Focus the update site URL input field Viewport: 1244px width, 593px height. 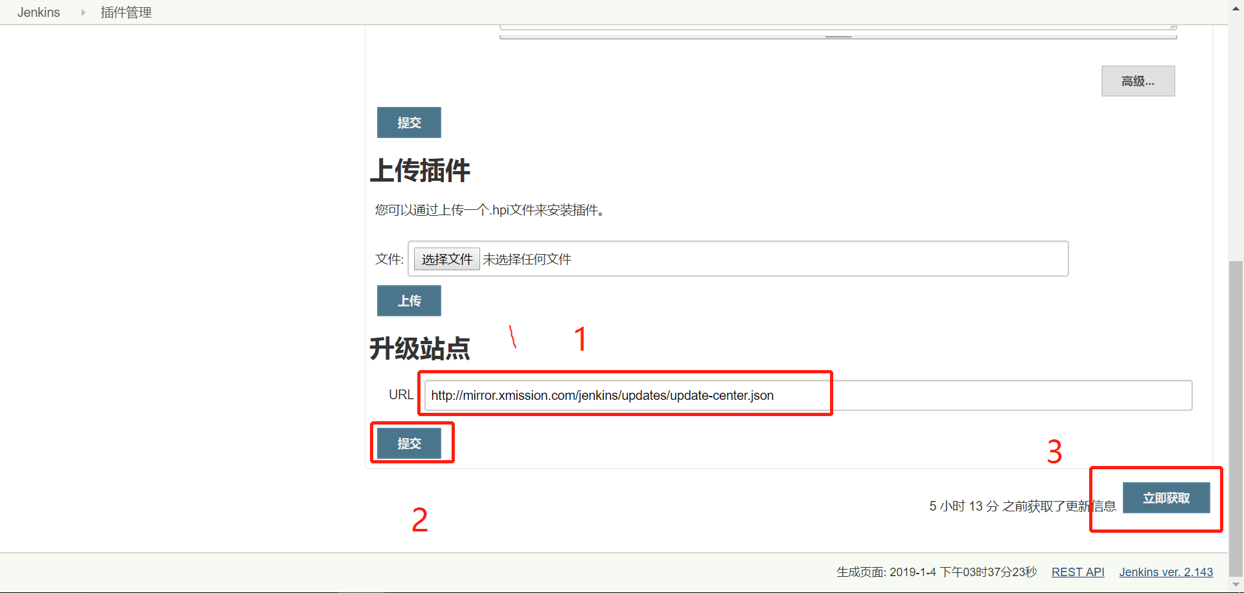(x=808, y=395)
